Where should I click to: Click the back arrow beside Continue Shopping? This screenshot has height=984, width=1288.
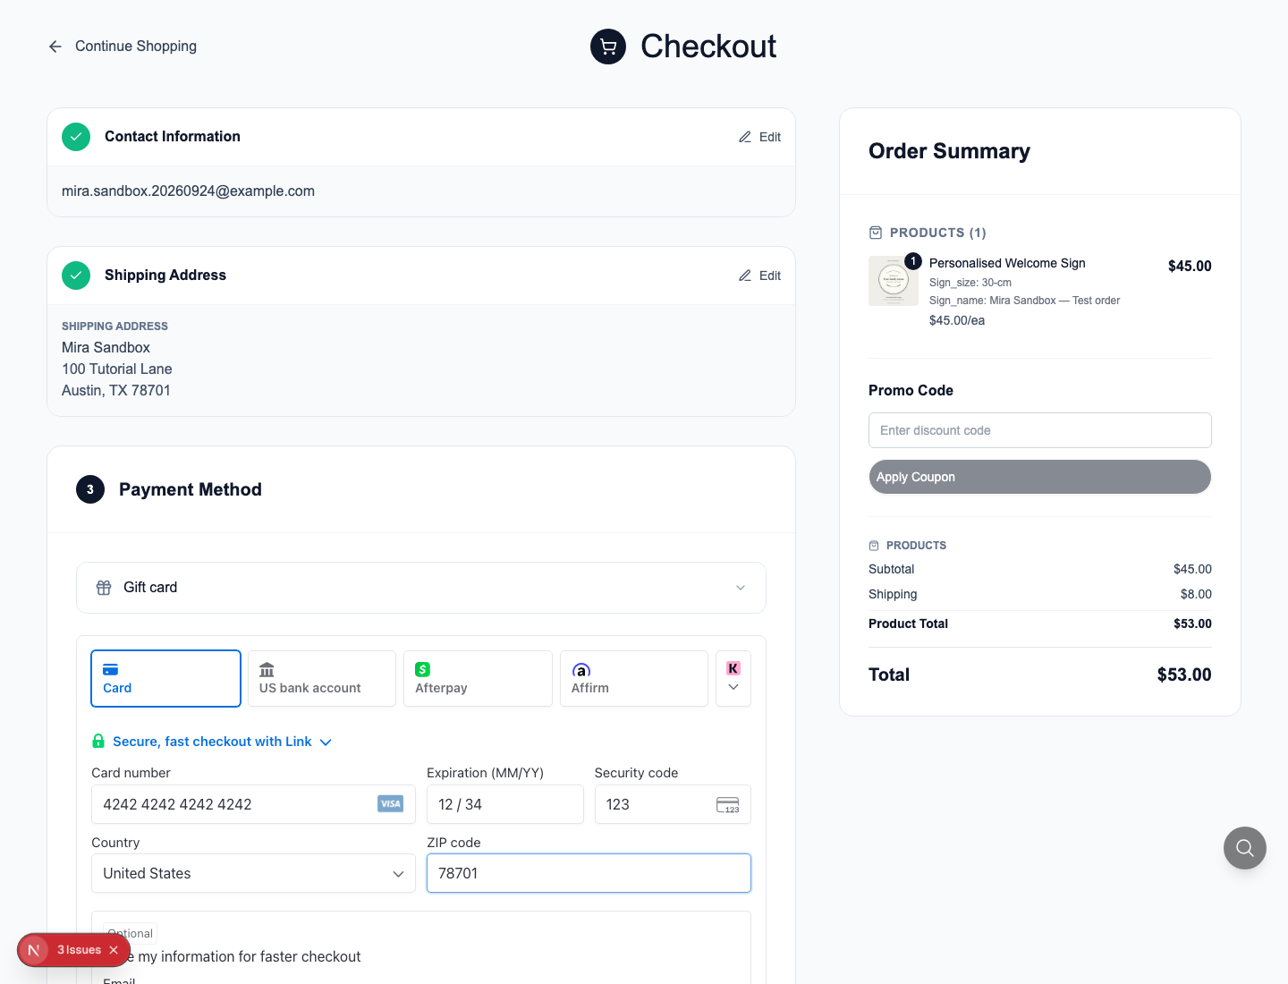coord(55,47)
